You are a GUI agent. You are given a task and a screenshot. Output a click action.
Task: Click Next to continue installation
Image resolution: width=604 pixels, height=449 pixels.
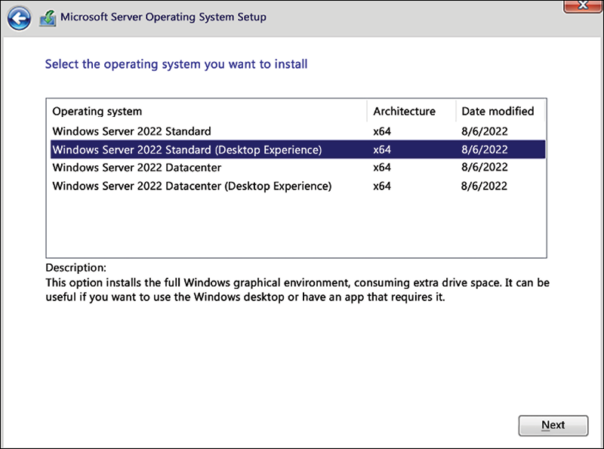[553, 425]
